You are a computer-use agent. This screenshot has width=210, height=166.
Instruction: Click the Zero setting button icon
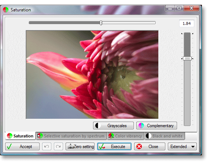71,147
